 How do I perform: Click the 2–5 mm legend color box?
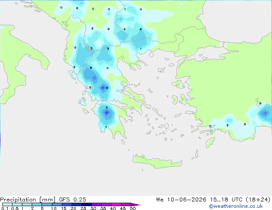(37, 204)
